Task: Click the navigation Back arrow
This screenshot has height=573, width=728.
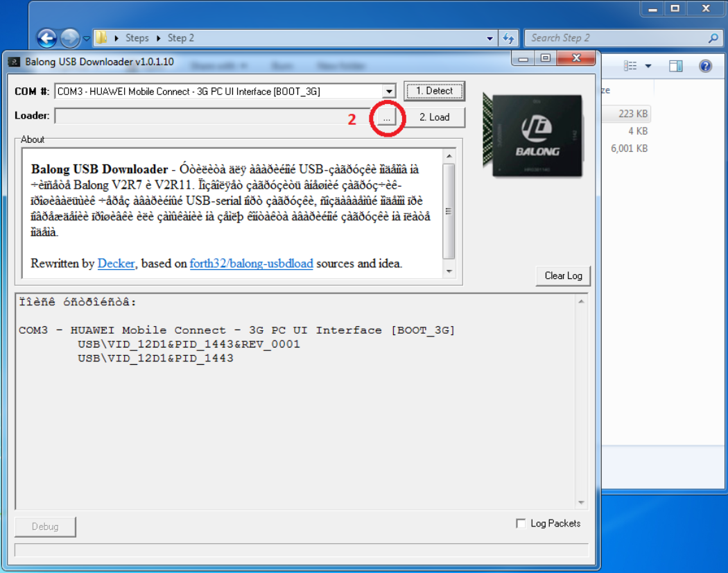Action: click(47, 38)
